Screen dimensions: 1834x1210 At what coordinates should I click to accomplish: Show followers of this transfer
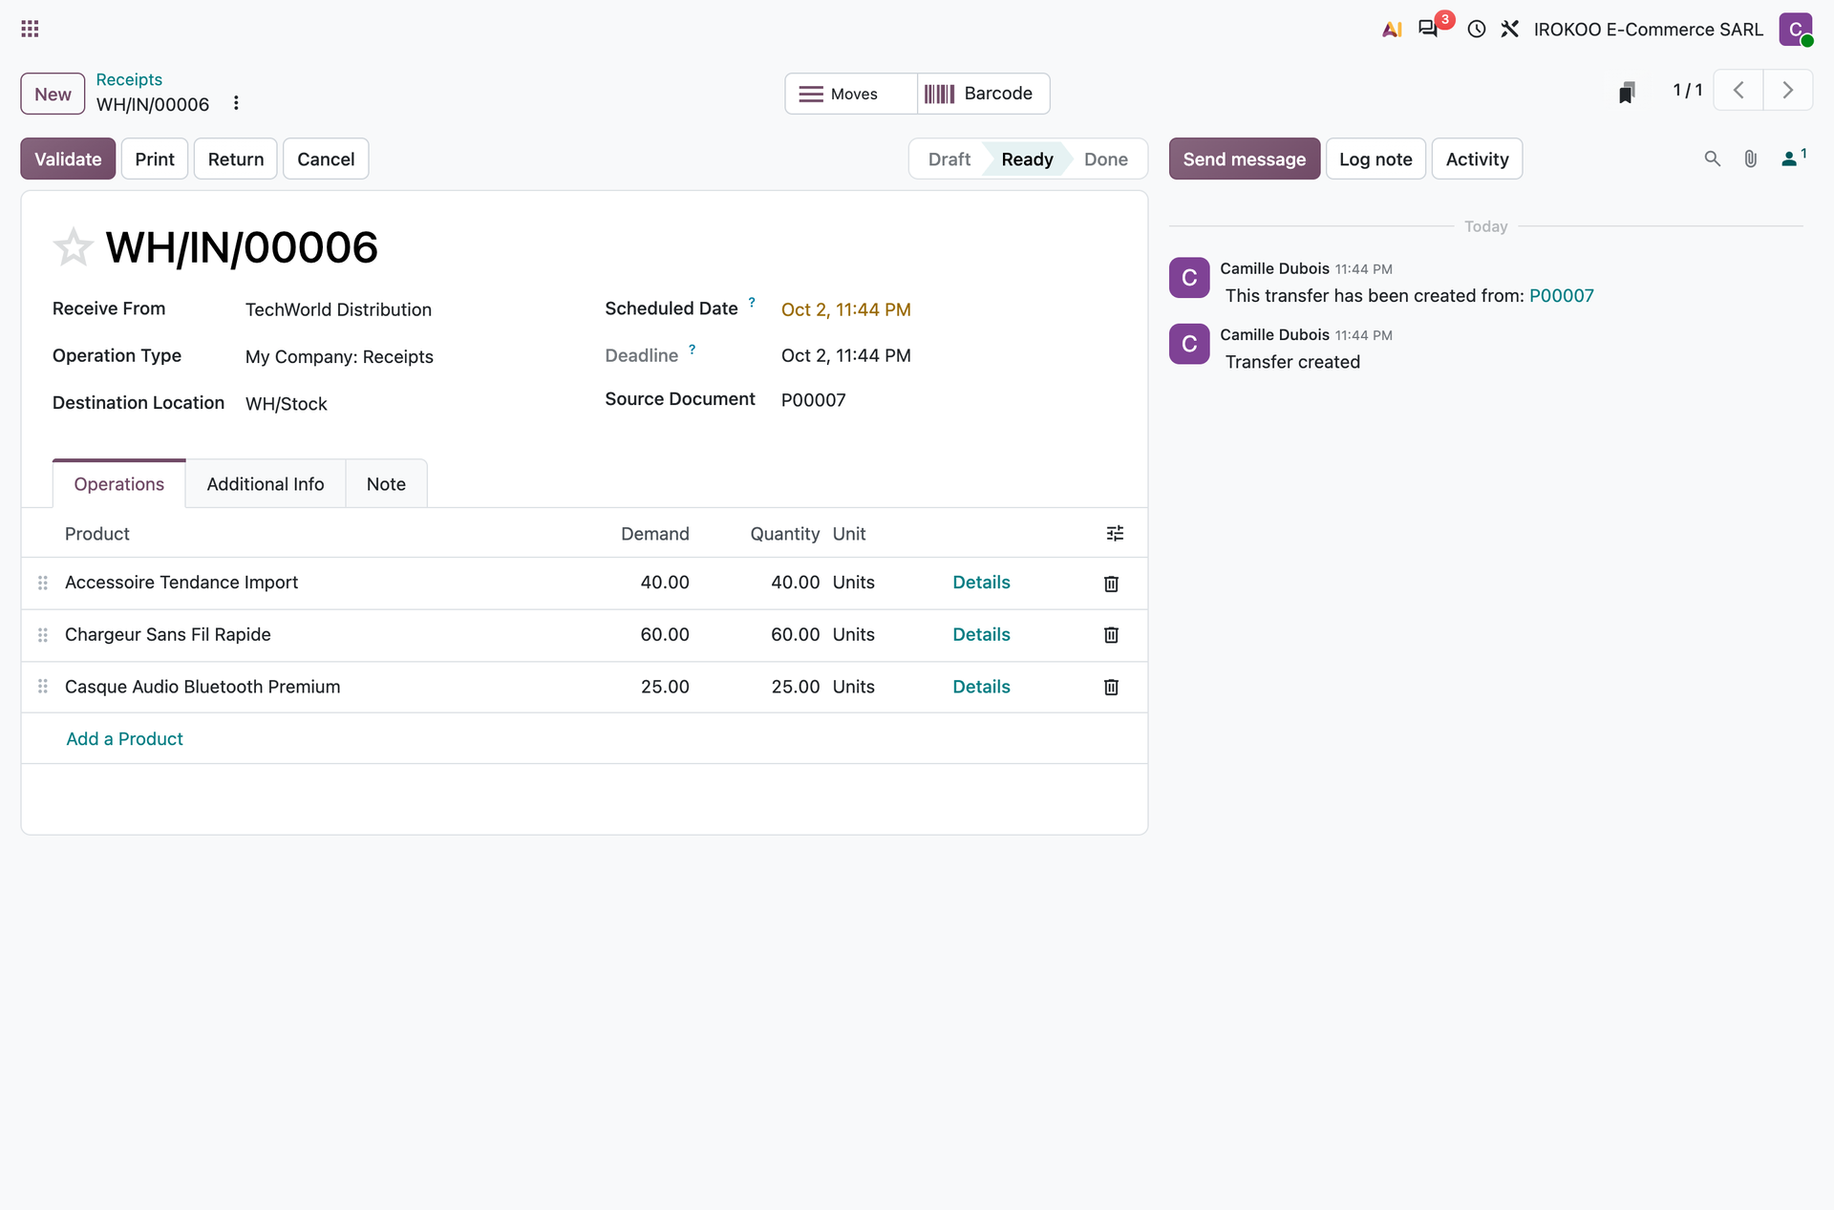tap(1793, 158)
